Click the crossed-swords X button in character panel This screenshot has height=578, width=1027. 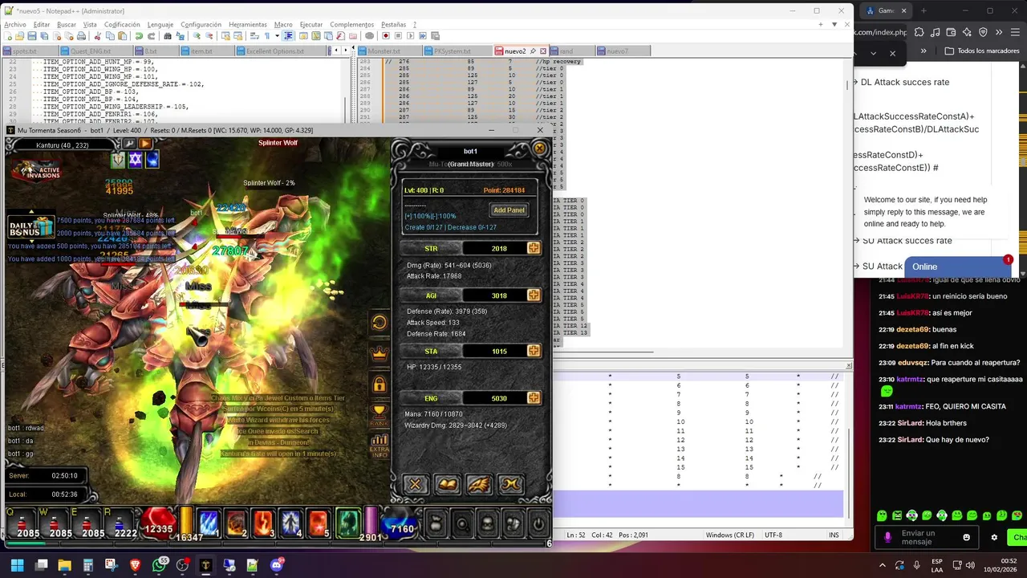[415, 484]
